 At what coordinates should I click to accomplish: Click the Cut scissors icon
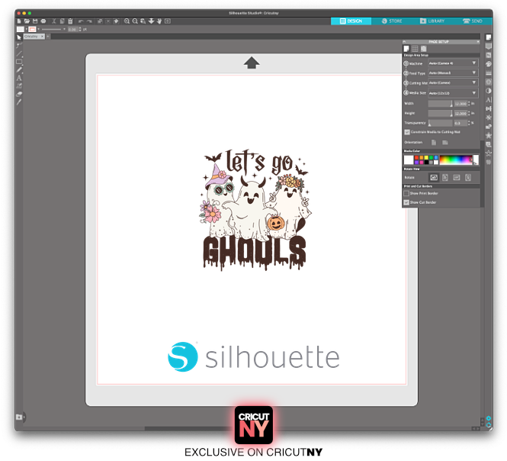[54, 21]
